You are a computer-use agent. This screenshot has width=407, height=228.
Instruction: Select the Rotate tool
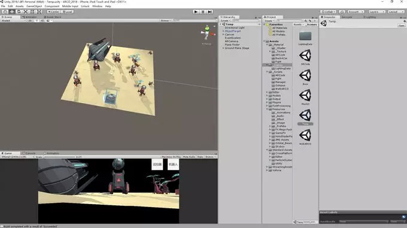coord(19,12)
